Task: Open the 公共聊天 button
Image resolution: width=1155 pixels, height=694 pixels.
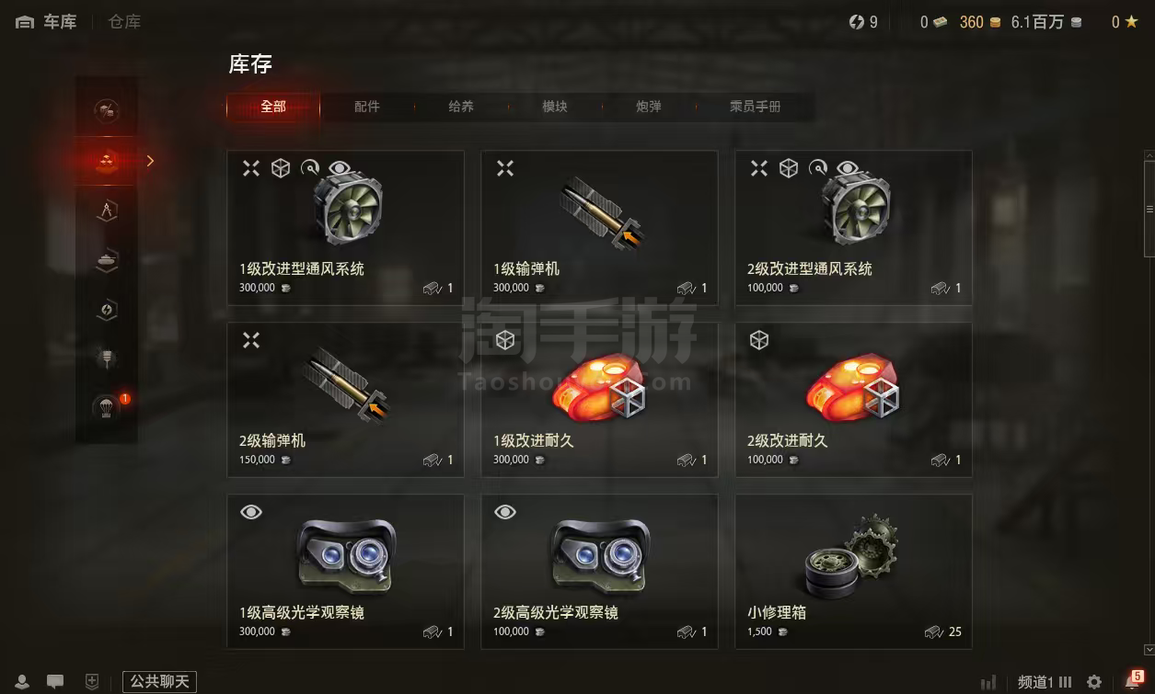Action: tap(159, 682)
